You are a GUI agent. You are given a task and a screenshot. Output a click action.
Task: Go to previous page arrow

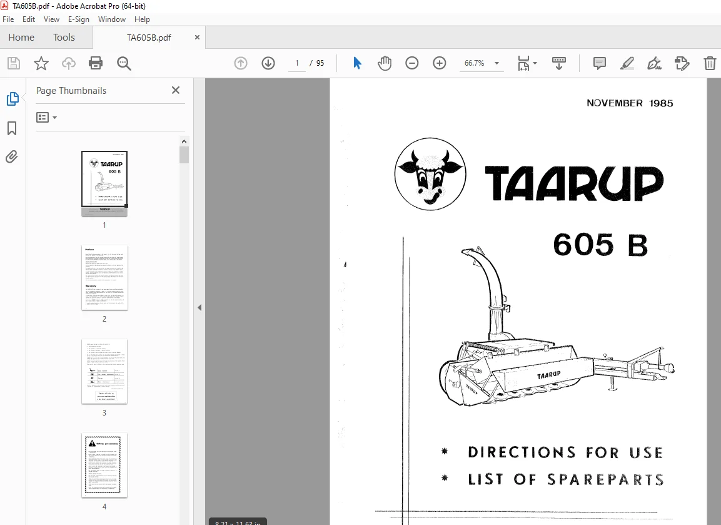pyautogui.click(x=241, y=63)
